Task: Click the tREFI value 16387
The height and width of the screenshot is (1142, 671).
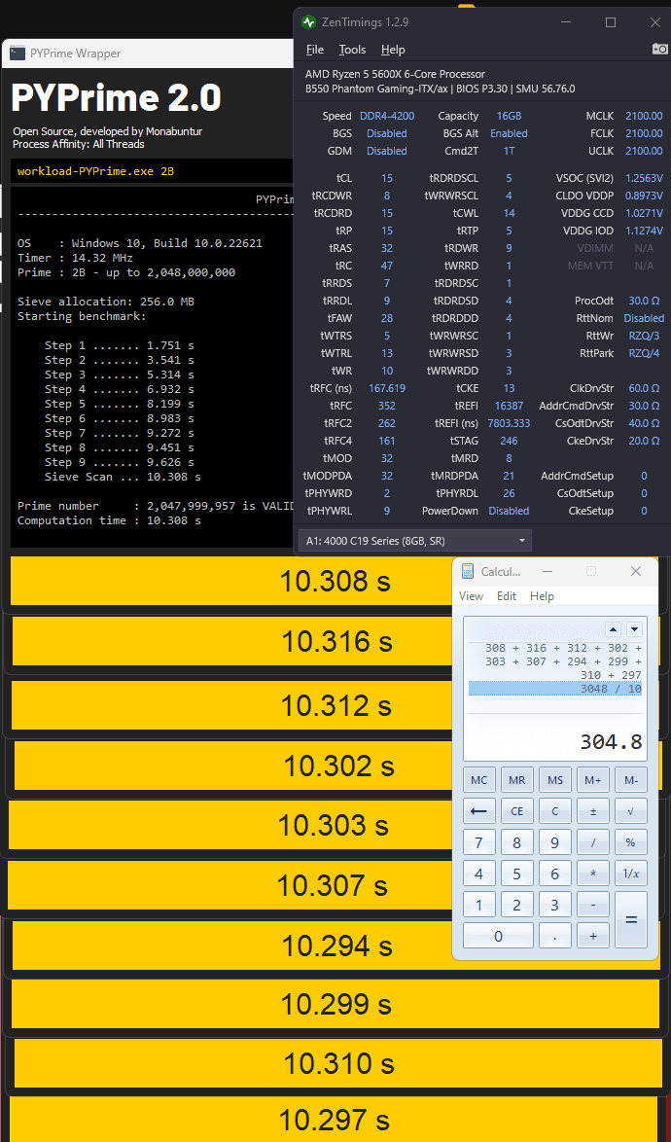Action: coord(509,406)
